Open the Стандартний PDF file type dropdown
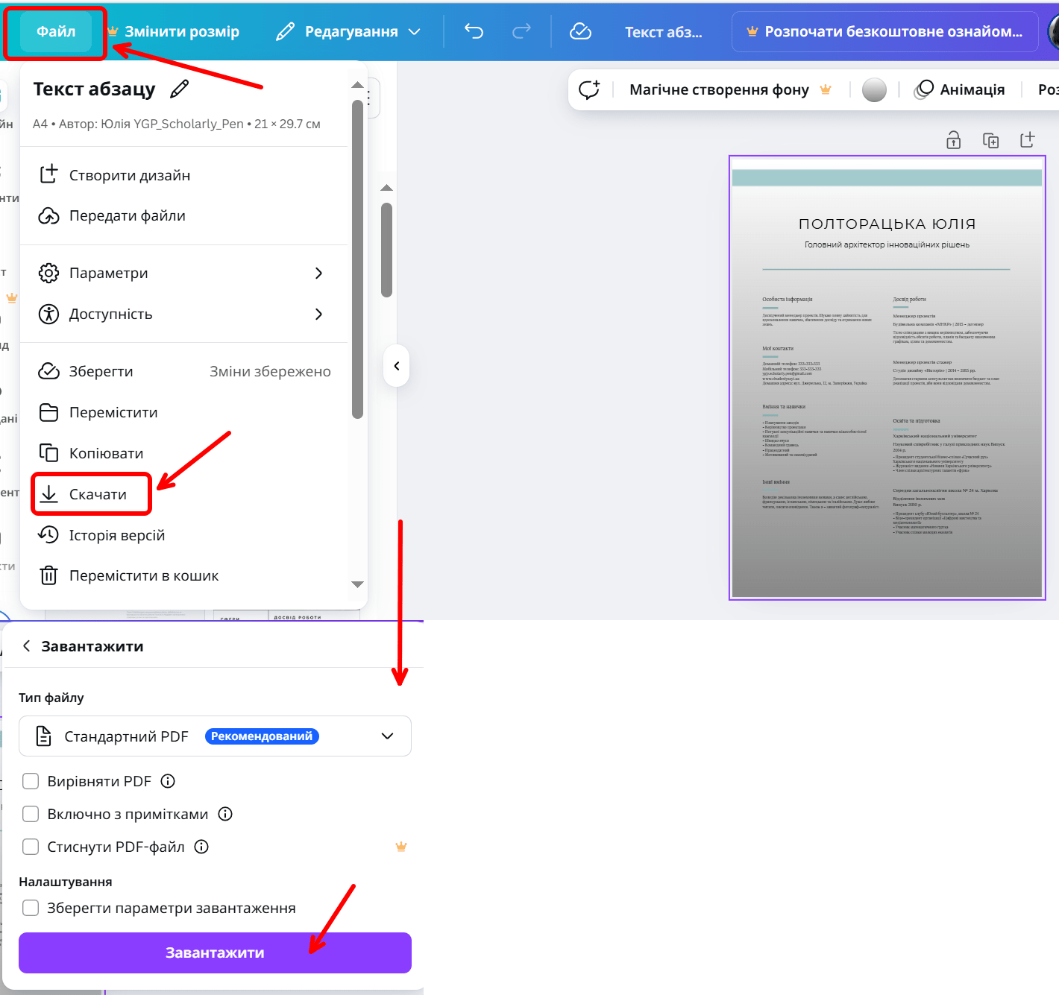 pyautogui.click(x=215, y=736)
